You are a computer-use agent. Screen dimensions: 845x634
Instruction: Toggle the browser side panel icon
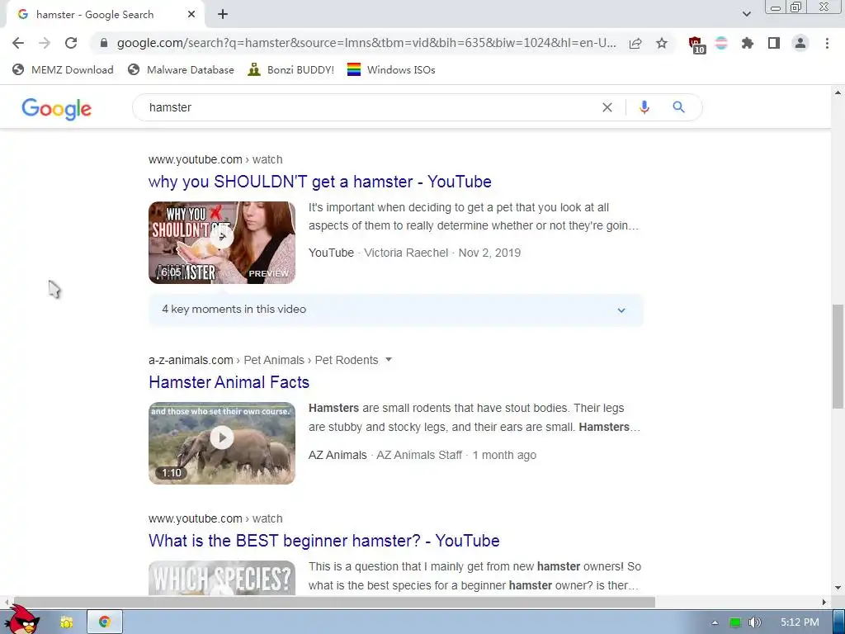click(x=774, y=43)
